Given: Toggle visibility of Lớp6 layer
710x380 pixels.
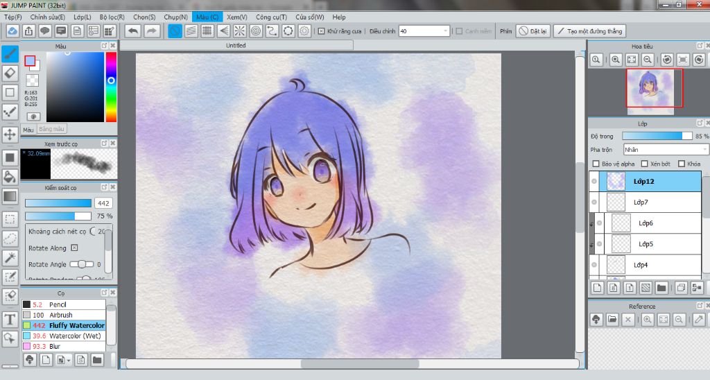Looking at the screenshot, I should (x=600, y=223).
